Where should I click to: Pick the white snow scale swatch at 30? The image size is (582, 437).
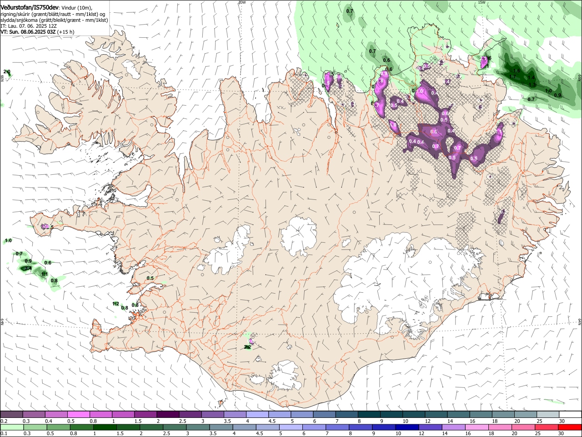coord(570,415)
